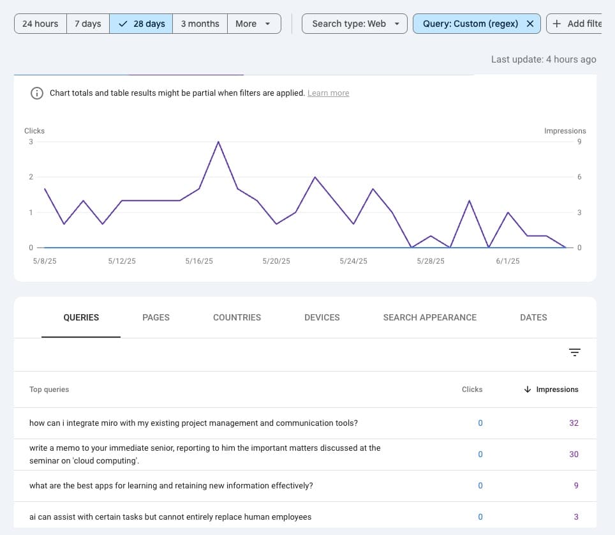Image resolution: width=615 pixels, height=535 pixels.
Task: Click impressions value 3 in last row
Action: pyautogui.click(x=576, y=517)
